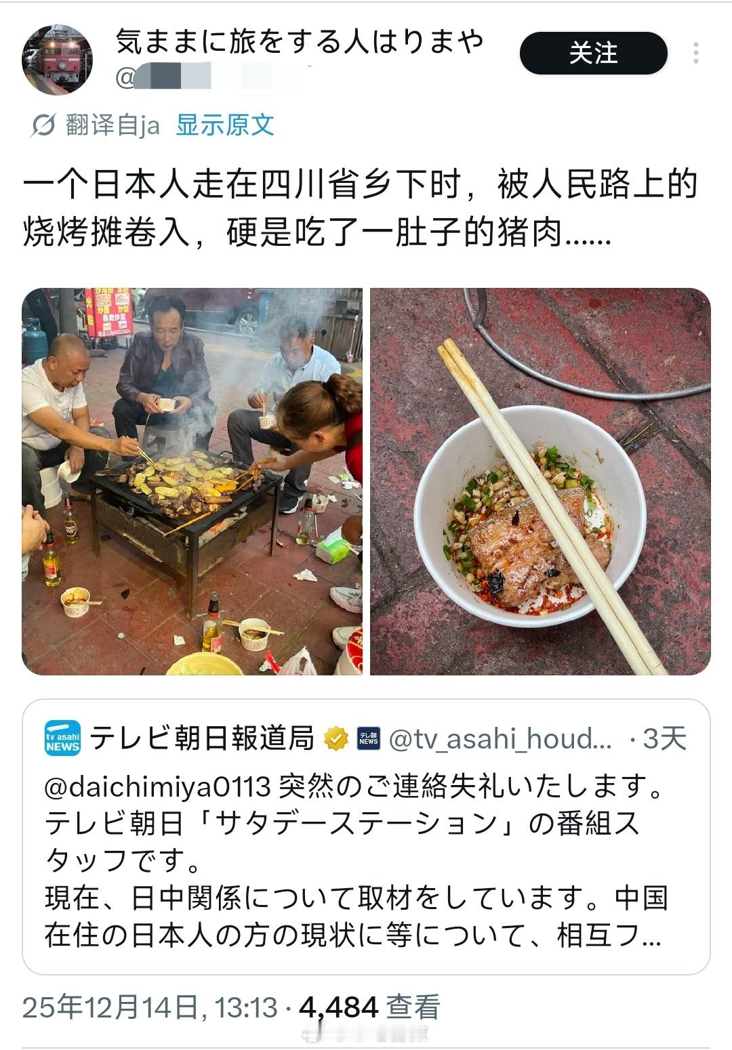Click the translated tweet text about 四川省

(x=360, y=208)
